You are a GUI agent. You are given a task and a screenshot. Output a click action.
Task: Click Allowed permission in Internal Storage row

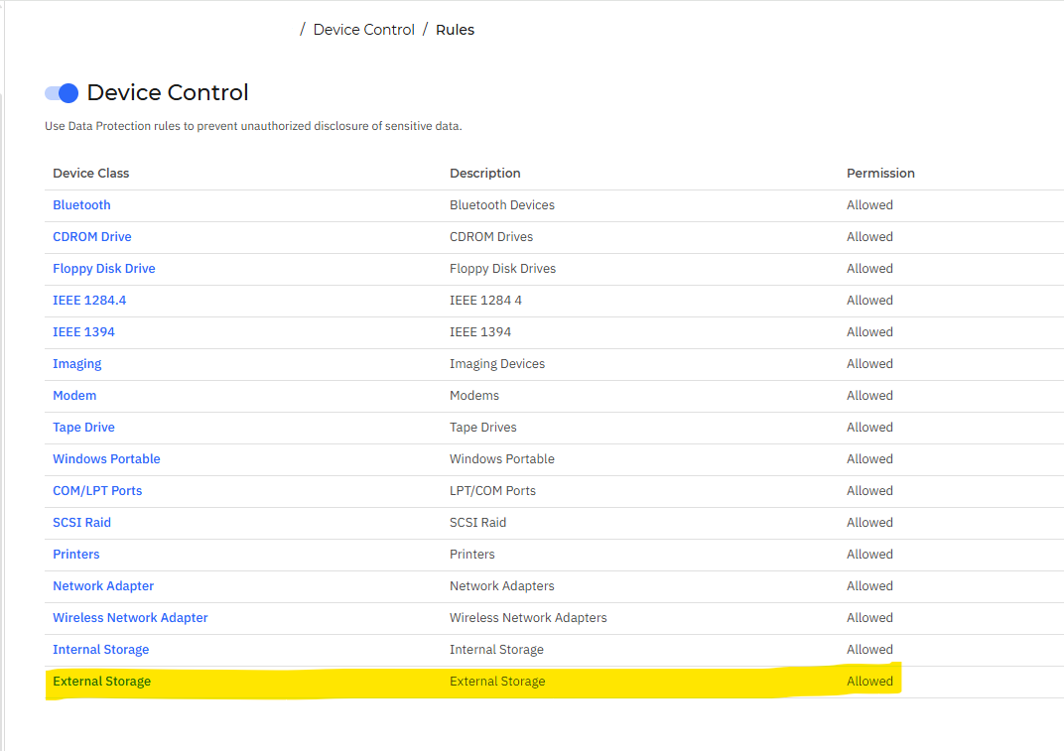[869, 649]
